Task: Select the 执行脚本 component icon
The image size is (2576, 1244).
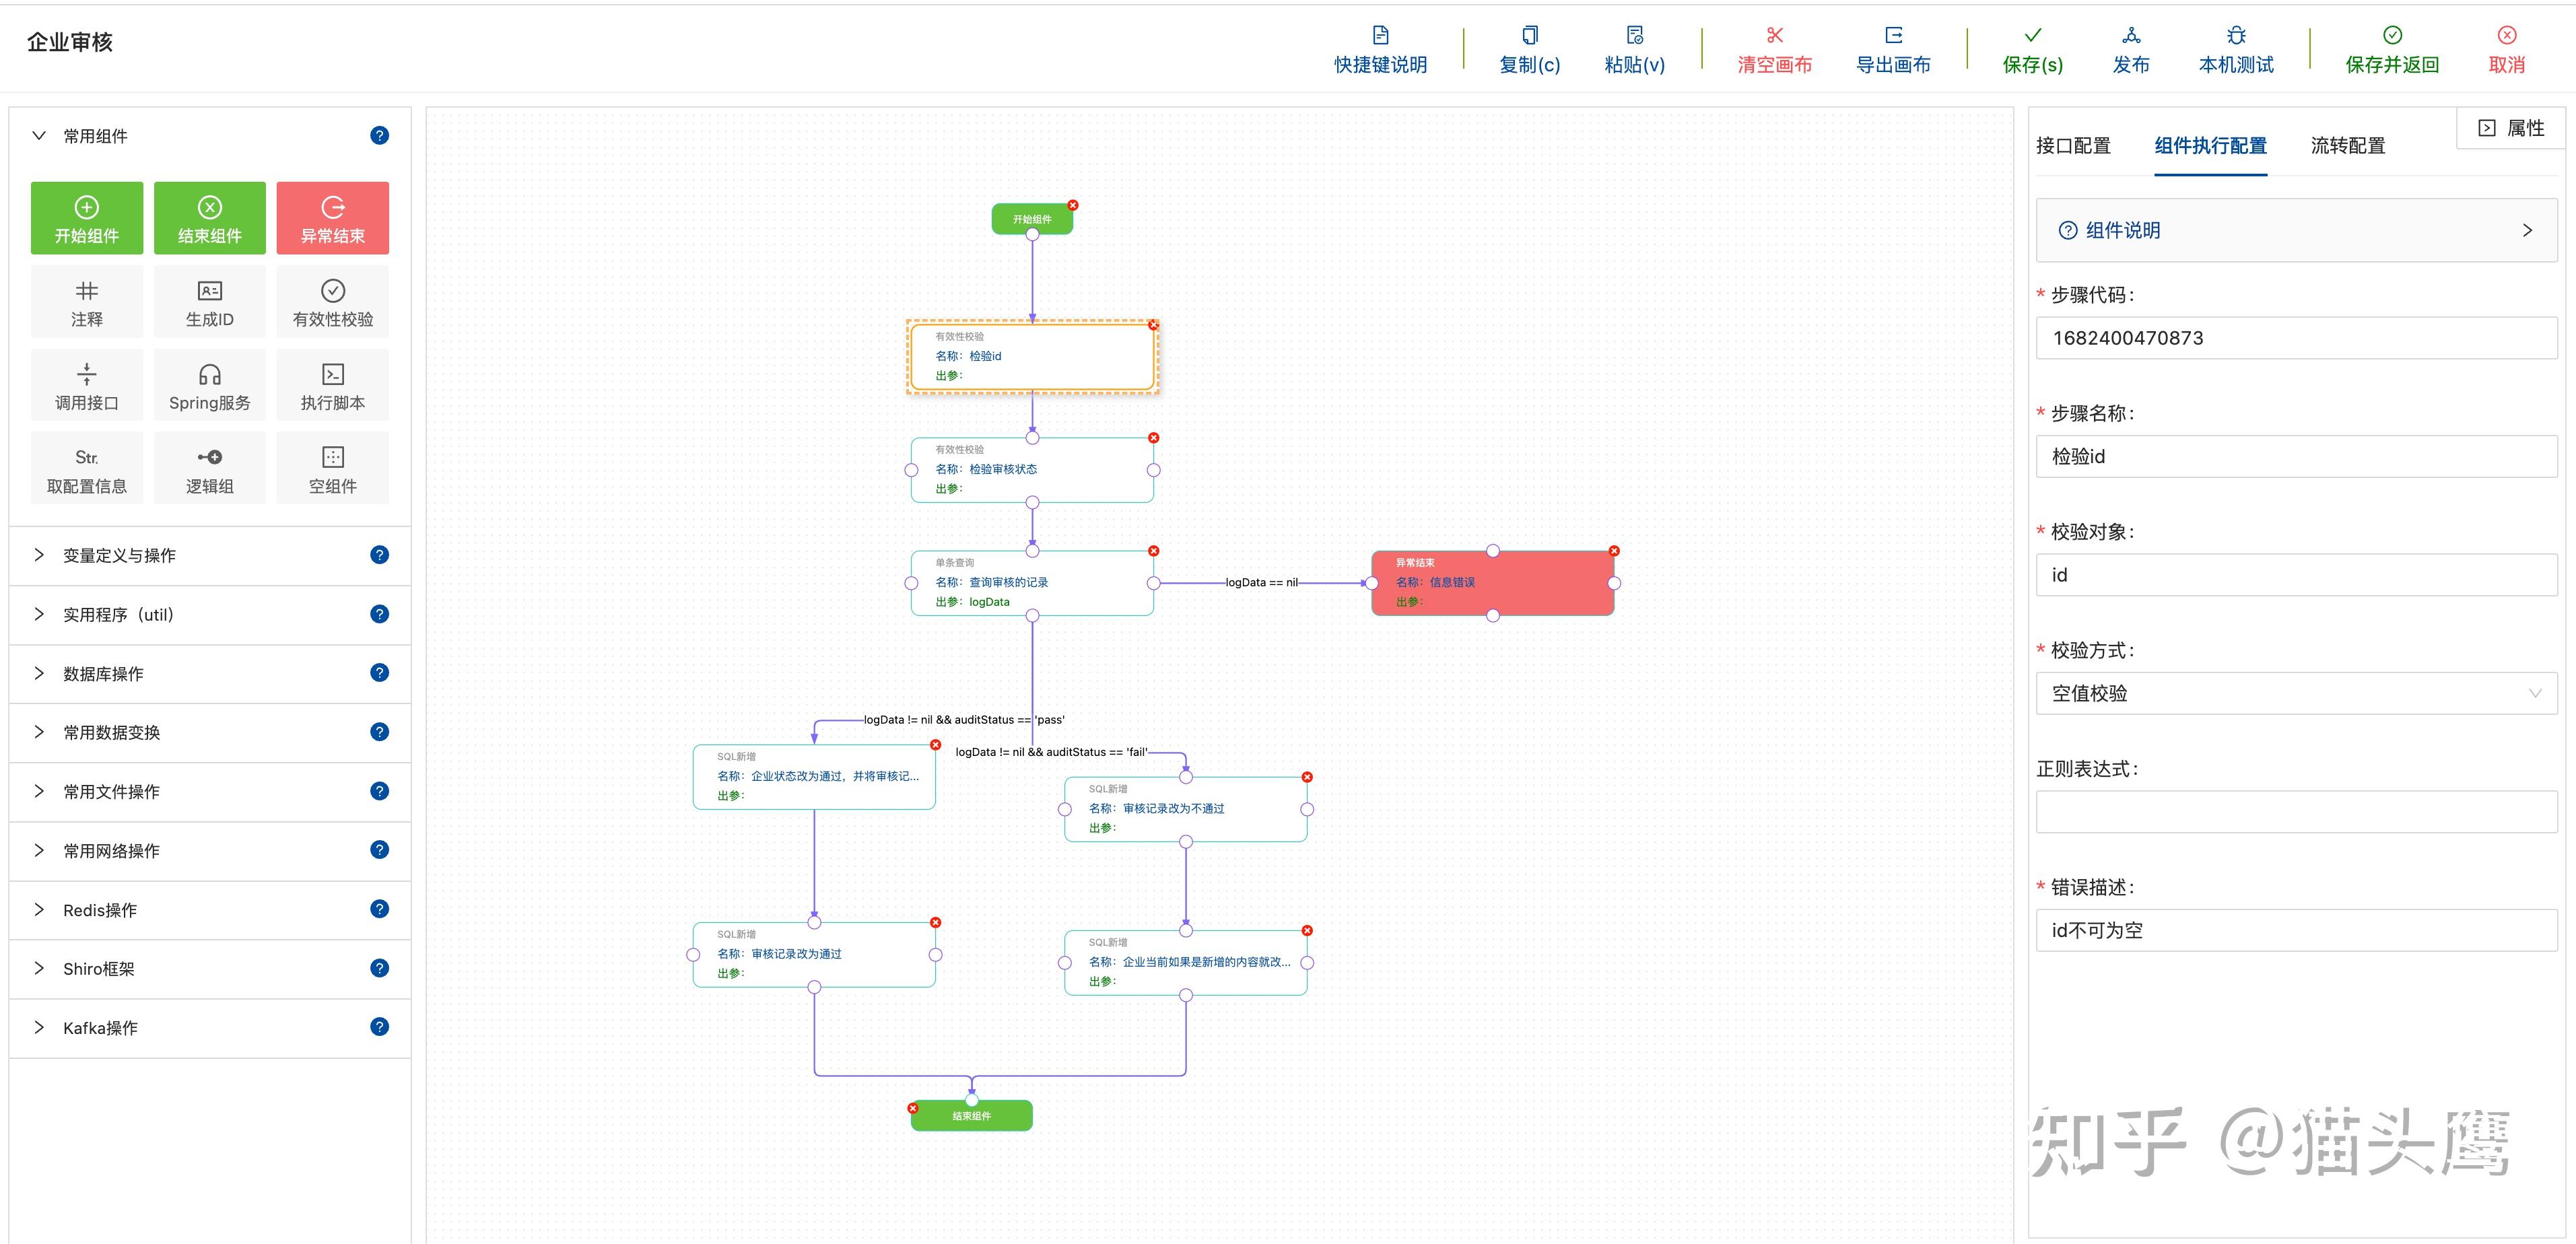Action: click(x=333, y=374)
